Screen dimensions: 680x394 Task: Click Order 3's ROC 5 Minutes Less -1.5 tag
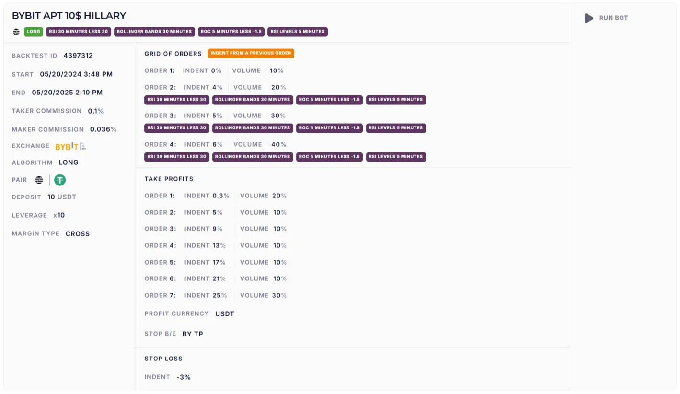pos(329,128)
